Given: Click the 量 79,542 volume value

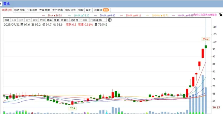Looking at the screenshot, I should click(101, 25).
